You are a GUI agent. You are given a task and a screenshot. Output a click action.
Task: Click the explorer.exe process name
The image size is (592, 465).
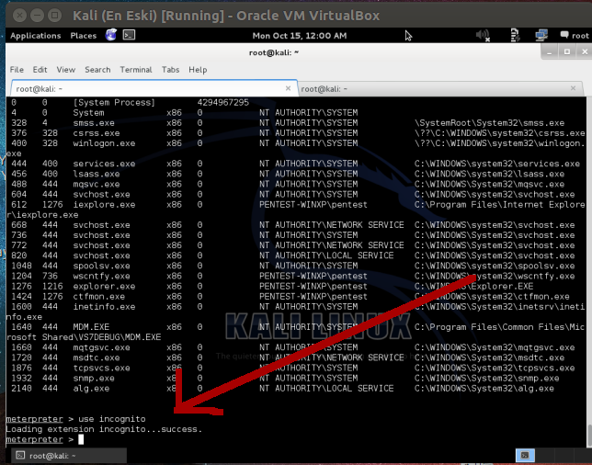click(104, 286)
